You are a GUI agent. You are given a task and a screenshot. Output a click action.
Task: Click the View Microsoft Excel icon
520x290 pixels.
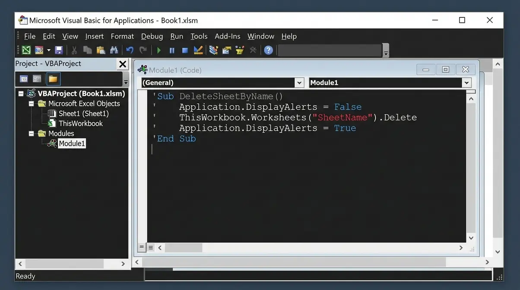pos(26,50)
